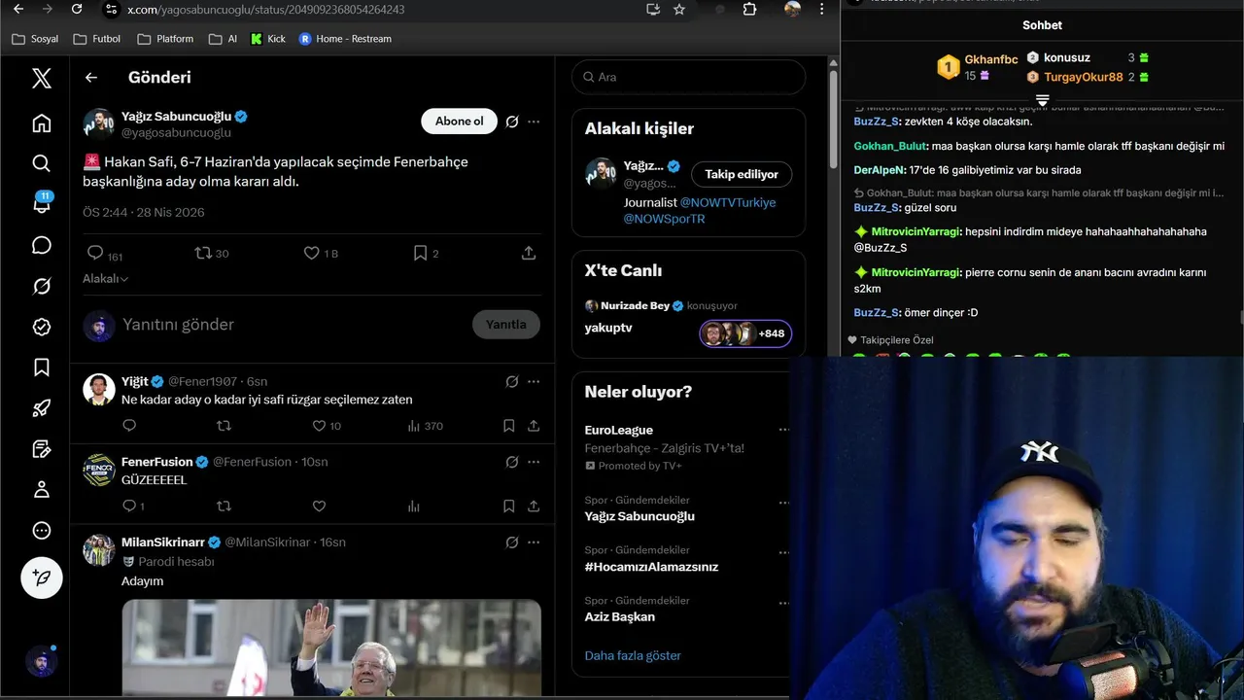Screen dimensions: 1244x700
Task: Go back with the Gönderi arrow
Action: coord(91,78)
